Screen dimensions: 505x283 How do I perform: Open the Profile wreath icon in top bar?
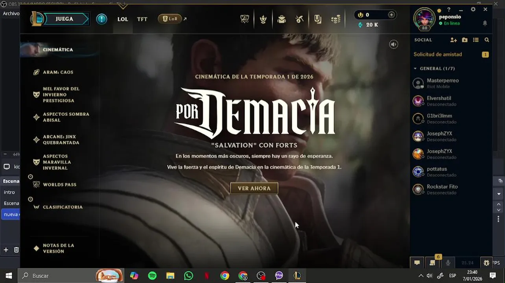coord(263,19)
